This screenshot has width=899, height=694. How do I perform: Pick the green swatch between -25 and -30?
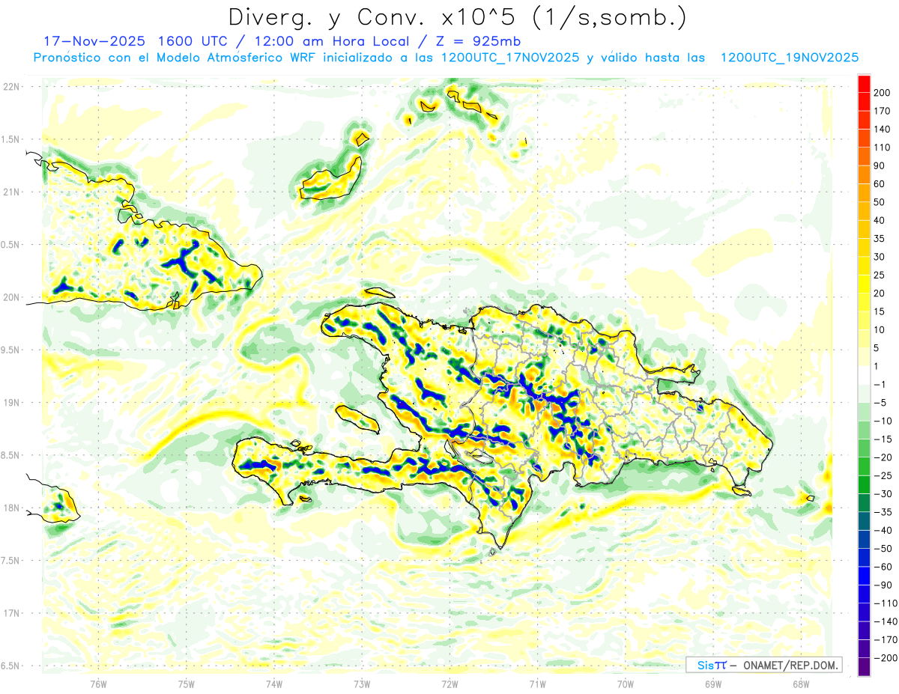864,484
